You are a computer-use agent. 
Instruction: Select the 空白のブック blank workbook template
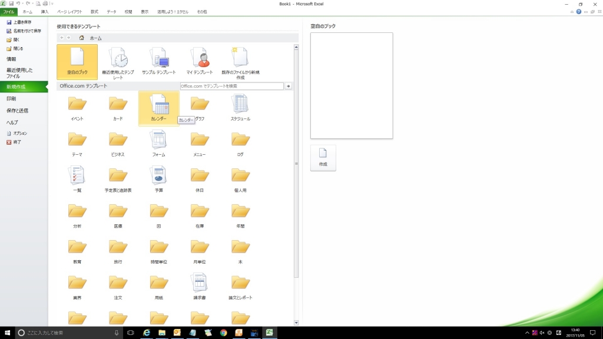point(77,62)
